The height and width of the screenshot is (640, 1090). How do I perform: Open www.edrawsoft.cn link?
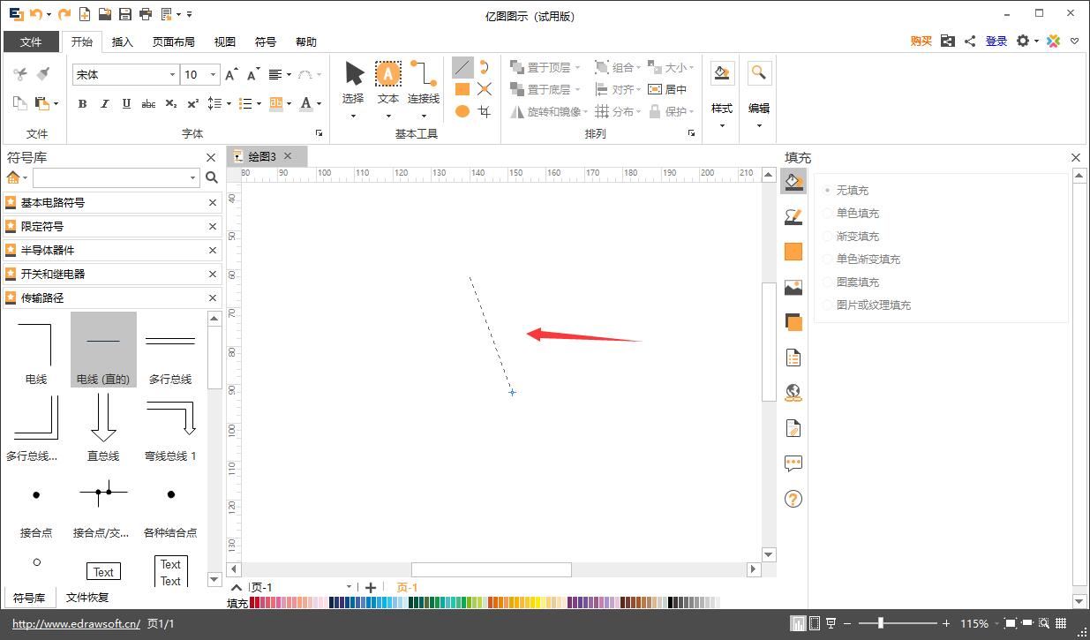point(76,624)
